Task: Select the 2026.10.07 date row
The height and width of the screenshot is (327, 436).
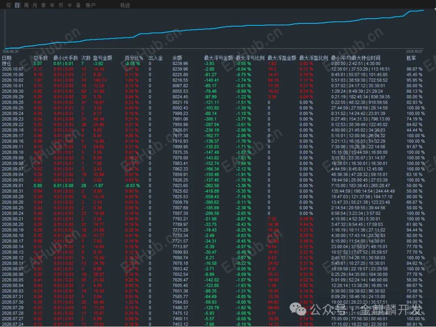Action: (x=13, y=69)
